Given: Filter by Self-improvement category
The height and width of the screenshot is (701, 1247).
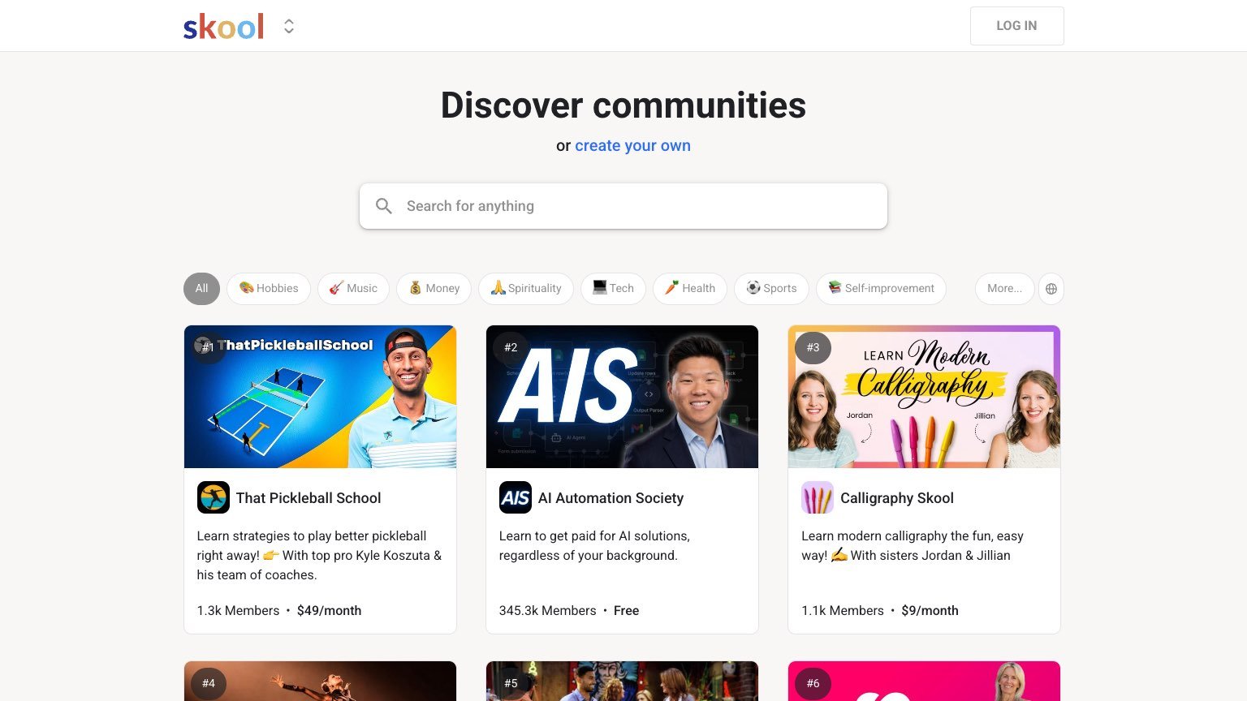Looking at the screenshot, I should pos(881,289).
